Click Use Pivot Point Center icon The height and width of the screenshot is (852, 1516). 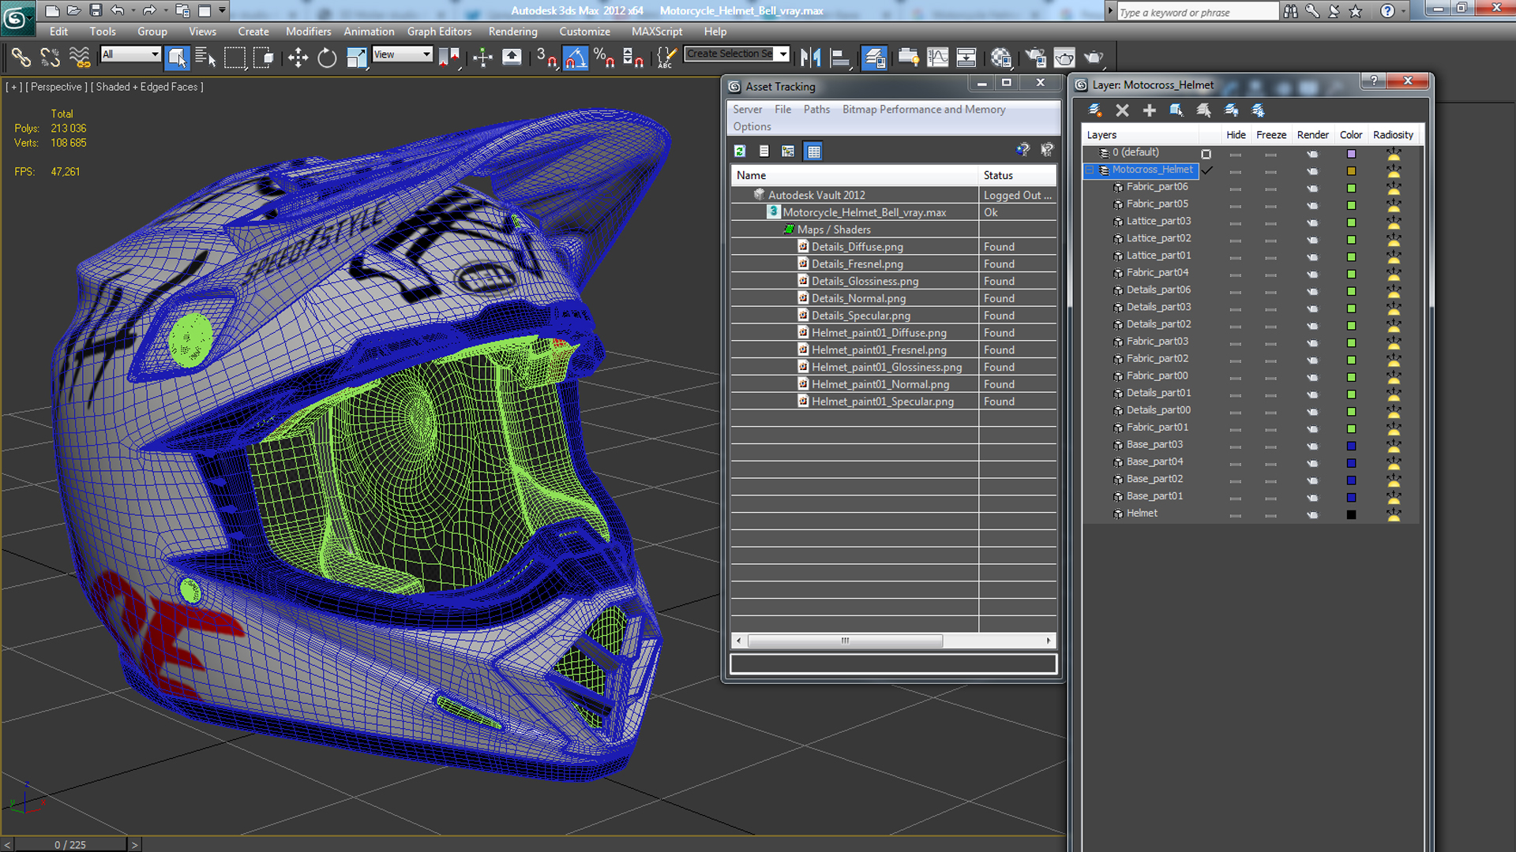(x=449, y=57)
